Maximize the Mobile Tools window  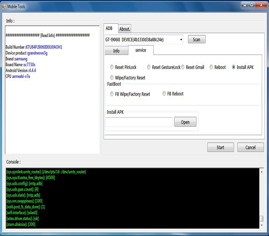252,5
